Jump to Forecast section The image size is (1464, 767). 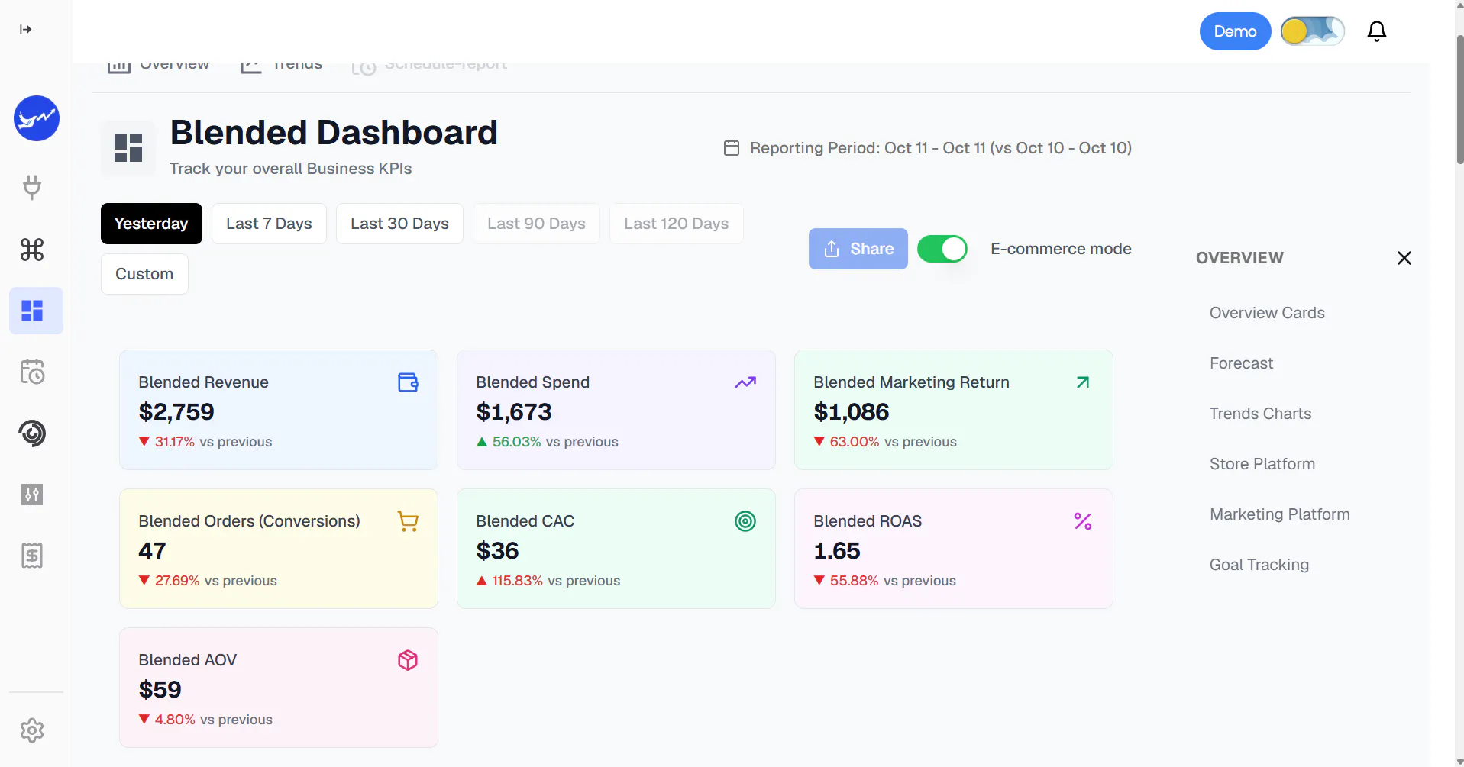click(x=1241, y=363)
